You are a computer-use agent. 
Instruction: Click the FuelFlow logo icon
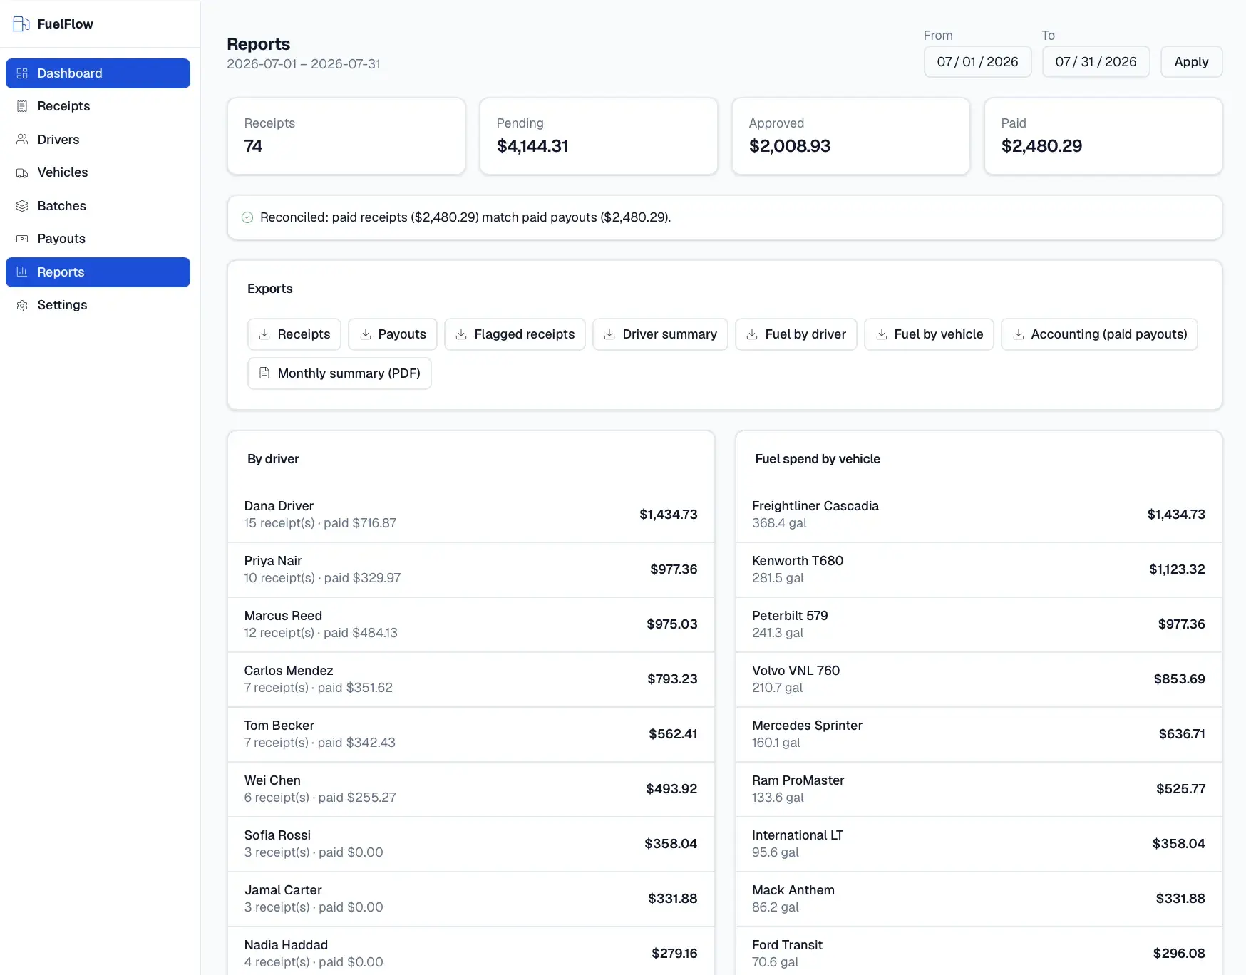click(21, 24)
